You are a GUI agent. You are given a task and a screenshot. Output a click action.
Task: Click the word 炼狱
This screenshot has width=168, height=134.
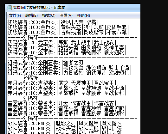tap(63, 43)
